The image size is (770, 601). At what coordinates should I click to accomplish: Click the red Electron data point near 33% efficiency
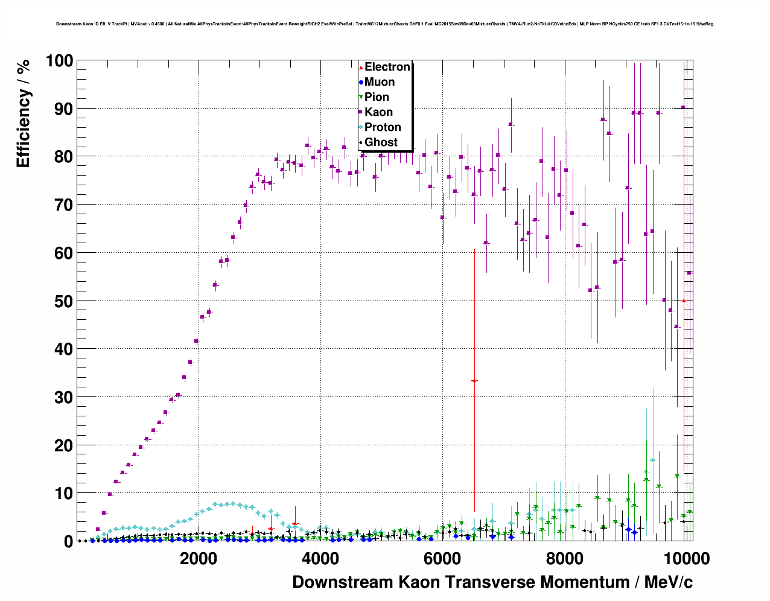[474, 381]
